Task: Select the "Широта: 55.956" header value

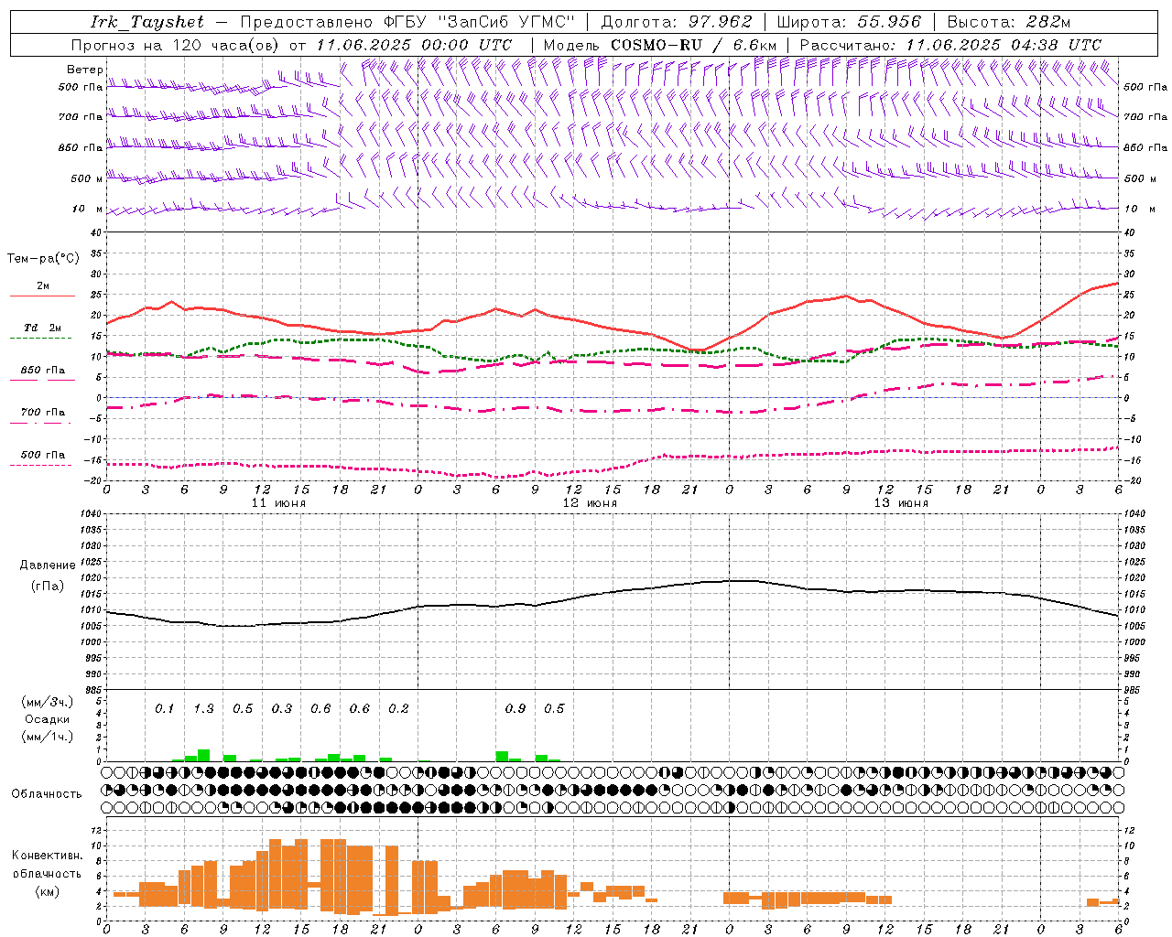Action: coord(849,22)
